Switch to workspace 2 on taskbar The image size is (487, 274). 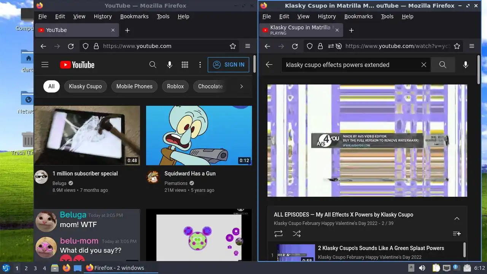point(26,268)
